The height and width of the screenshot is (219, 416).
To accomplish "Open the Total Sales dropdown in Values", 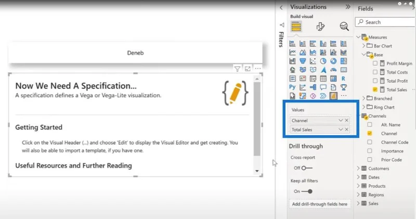I will pos(341,130).
